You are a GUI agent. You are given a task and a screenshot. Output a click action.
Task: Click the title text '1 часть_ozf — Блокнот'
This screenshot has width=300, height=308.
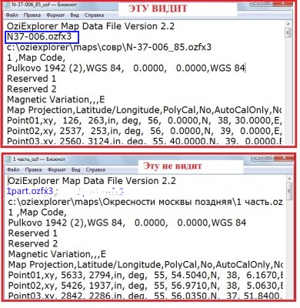(x=39, y=159)
